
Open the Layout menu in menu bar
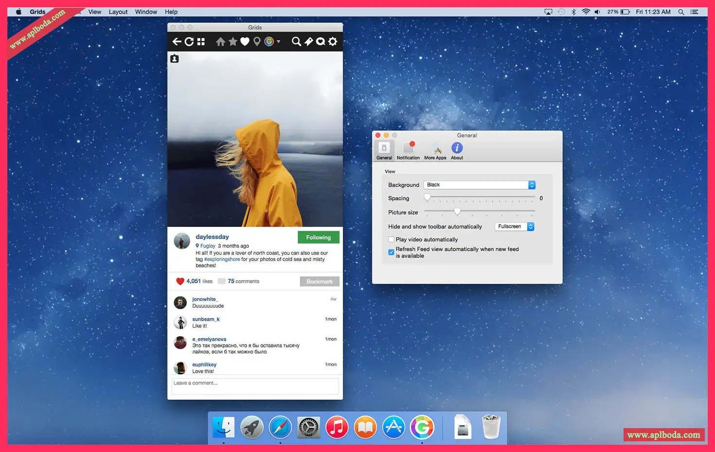point(118,12)
